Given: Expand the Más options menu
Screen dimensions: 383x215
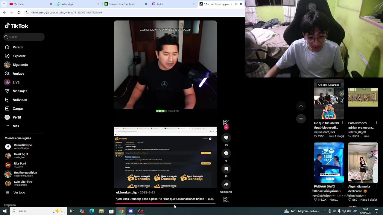Looking at the screenshot, I should [12, 126].
